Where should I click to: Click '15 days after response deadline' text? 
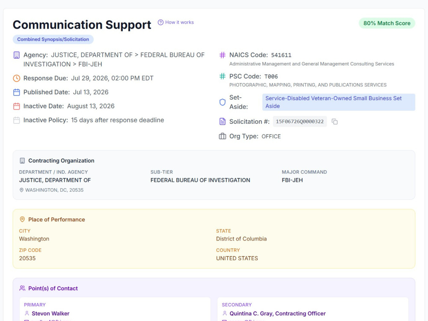point(117,120)
